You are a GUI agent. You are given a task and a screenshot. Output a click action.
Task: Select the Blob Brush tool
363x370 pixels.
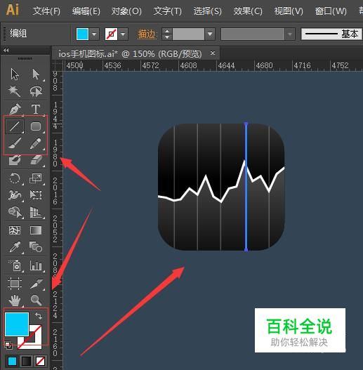(15, 161)
